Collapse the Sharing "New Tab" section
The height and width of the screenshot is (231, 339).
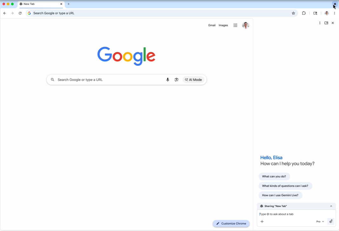(x=331, y=206)
